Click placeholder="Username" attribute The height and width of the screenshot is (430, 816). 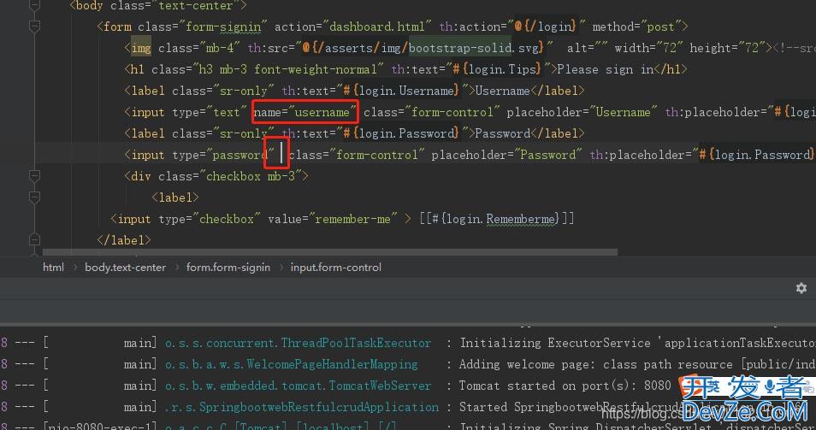point(582,112)
